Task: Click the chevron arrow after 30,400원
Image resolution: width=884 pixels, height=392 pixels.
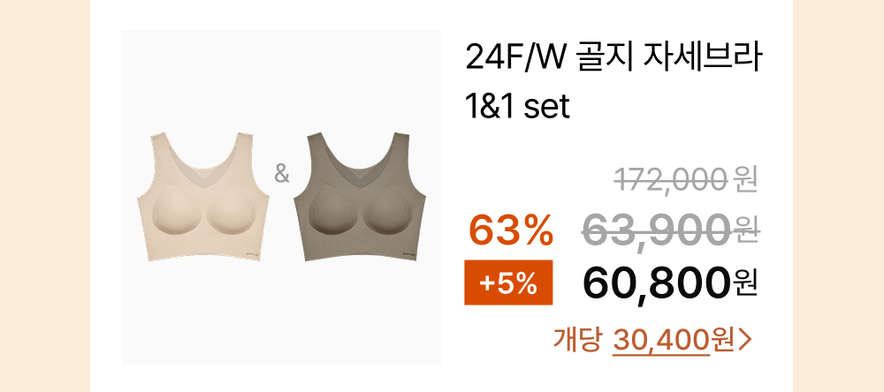Action: [744, 341]
